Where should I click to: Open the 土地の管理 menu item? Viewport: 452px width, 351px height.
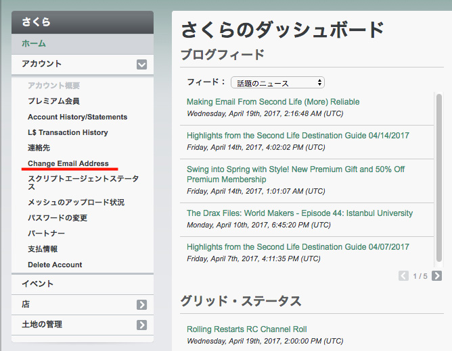(x=42, y=325)
